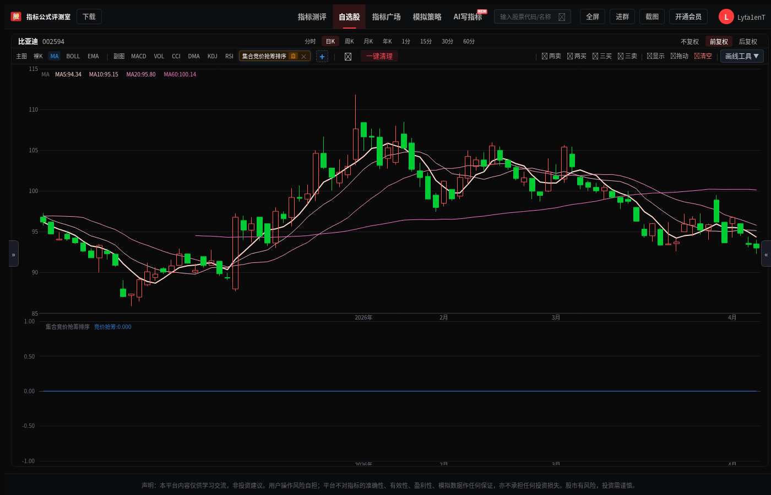Click the red app logo icon
This screenshot has width=771, height=495.
(16, 16)
